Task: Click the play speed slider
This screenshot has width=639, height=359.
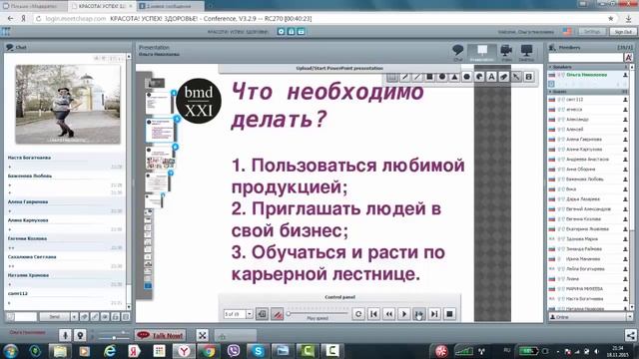Action: 317,313
